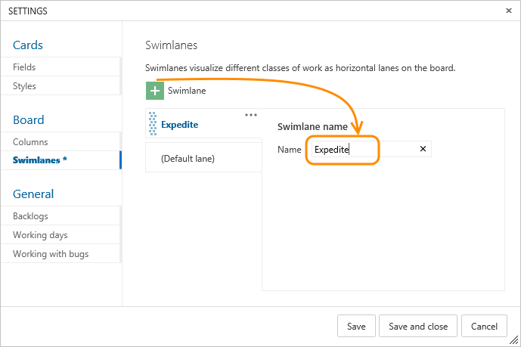Click the dialog resize grip corner
The height and width of the screenshot is (347, 521).
pos(513,339)
